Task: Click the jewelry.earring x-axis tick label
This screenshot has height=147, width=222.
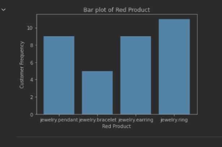Action: click(x=136, y=120)
